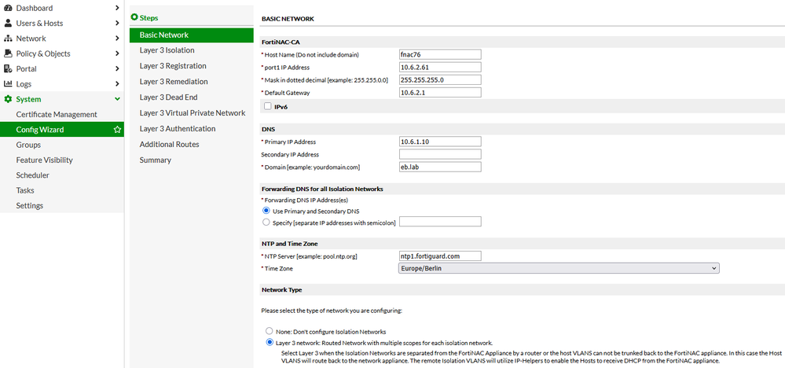Enable the IPv6 checkbox
The width and height of the screenshot is (785, 368).
coord(268,106)
